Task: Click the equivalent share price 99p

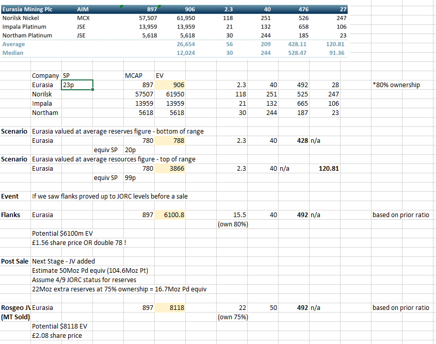Action: [130, 177]
